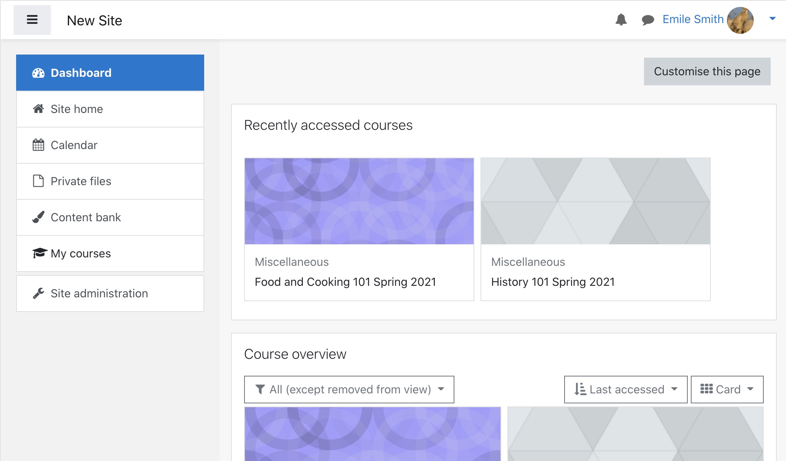This screenshot has height=461, width=786.
Task: Open Site administration in the sidebar
Action: pyautogui.click(x=99, y=294)
